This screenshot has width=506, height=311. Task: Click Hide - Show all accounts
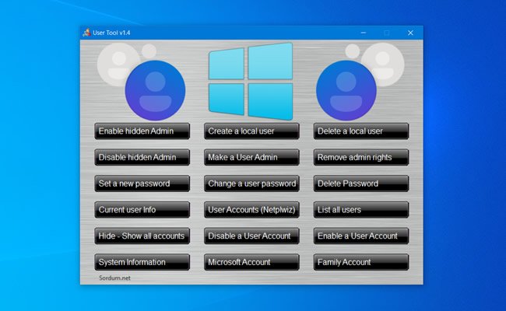(x=142, y=236)
